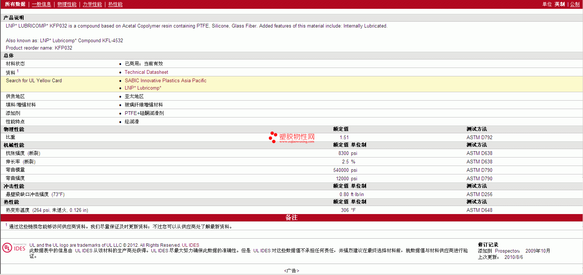Jump to the 一般信息 section
Screen dimensions: 583x275
[x=41, y=4]
